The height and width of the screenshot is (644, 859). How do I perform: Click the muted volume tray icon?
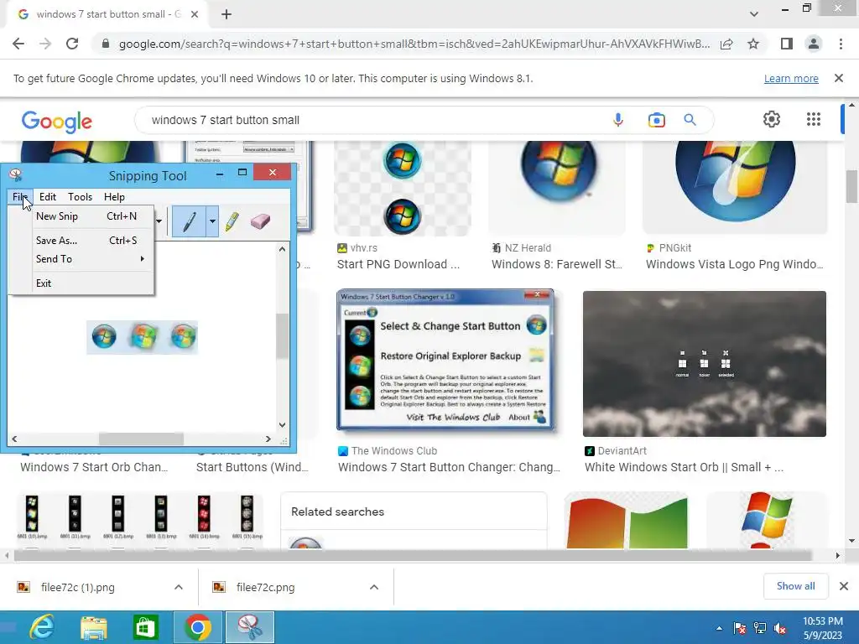coord(779,628)
